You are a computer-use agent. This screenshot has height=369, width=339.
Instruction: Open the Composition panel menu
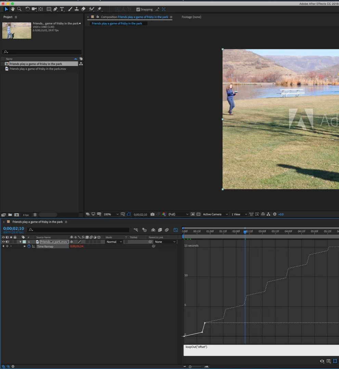point(171,17)
